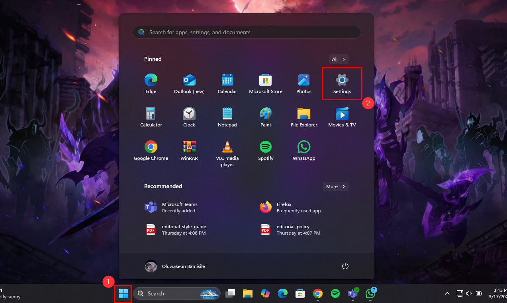Screen dimensions: 507x303
Task: Click the Power button in Start menu
Action: click(345, 266)
